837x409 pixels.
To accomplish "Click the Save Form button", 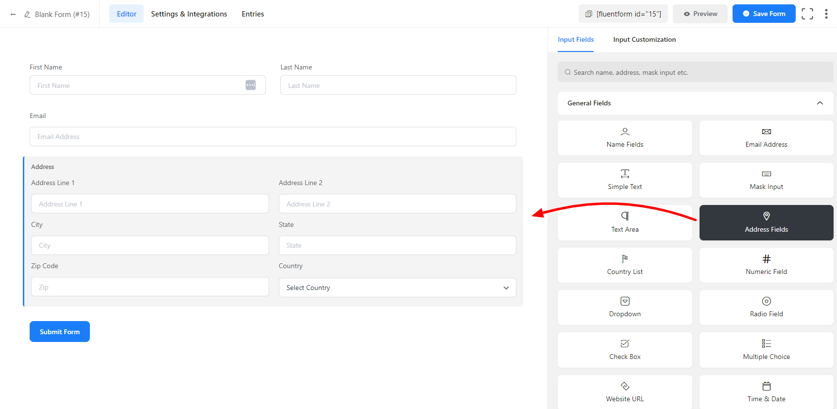I will (x=763, y=14).
